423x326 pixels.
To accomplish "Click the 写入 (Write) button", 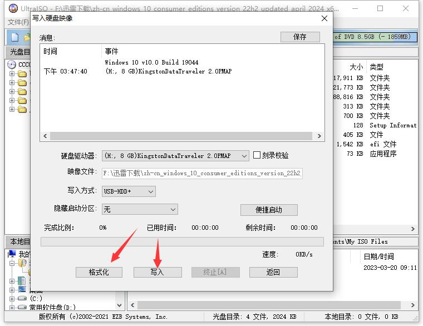I will click(158, 272).
